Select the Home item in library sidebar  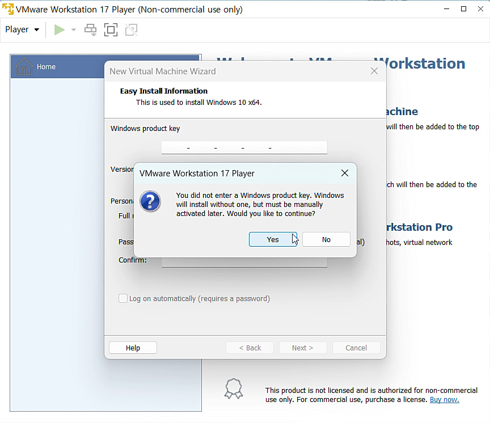click(105, 66)
